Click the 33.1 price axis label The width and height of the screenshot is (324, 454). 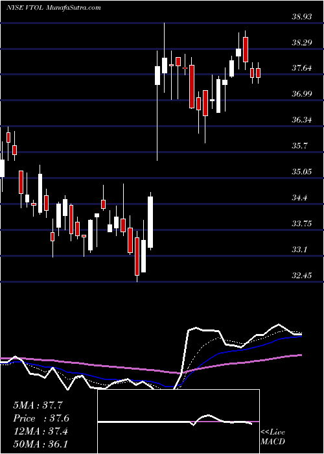pos(299,249)
